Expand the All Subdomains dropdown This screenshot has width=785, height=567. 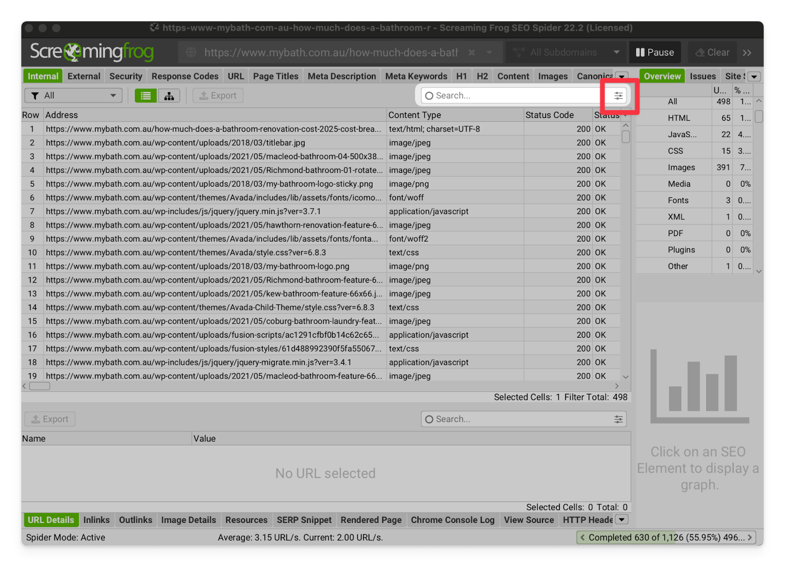[x=616, y=53]
